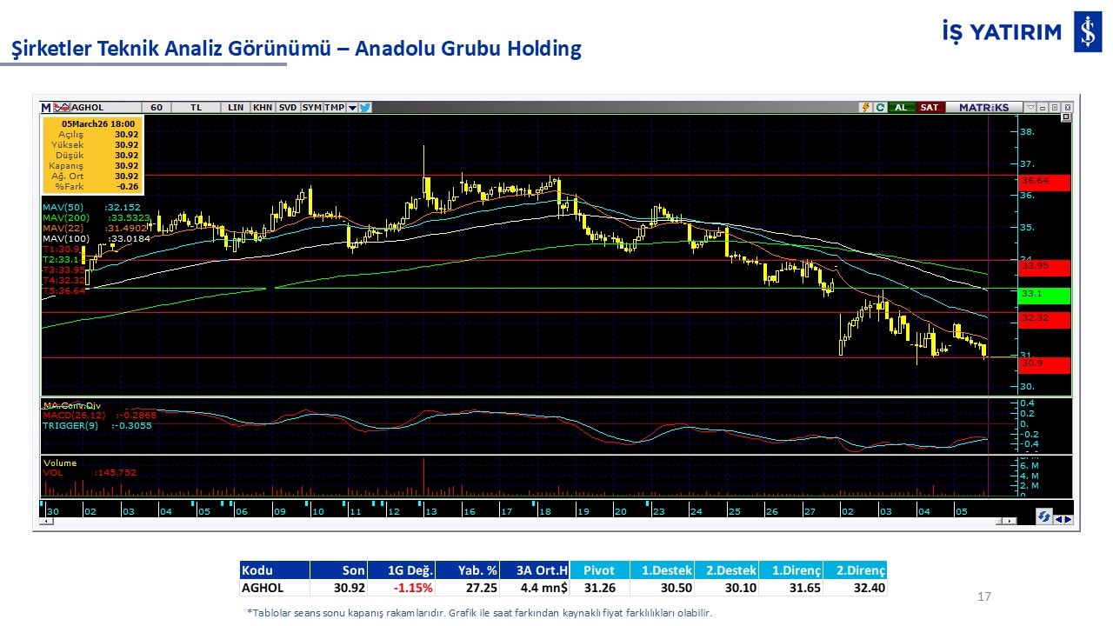
Task: Open the chart type icon beside AGHOL
Action: coord(62,108)
